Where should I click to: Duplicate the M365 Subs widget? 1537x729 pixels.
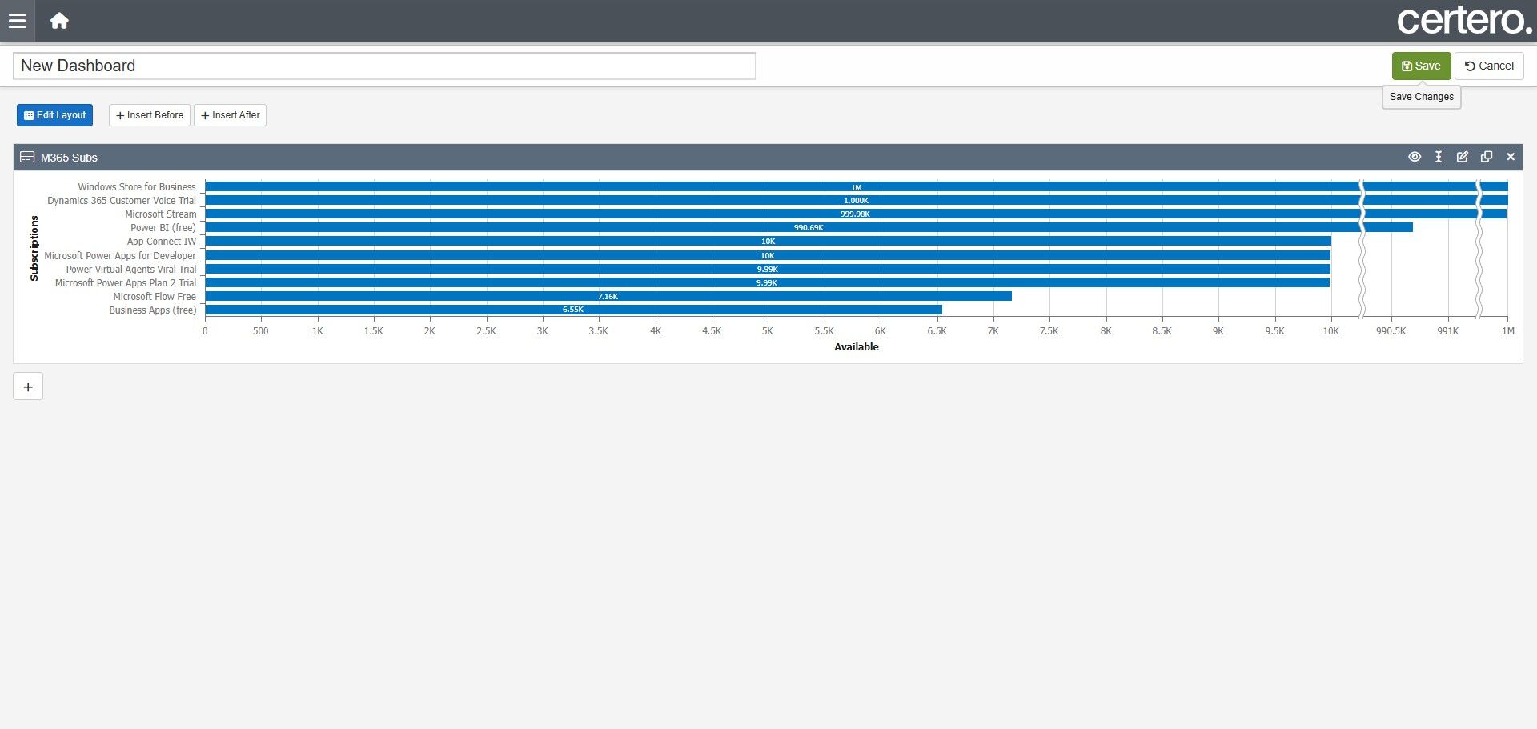[x=1487, y=157]
